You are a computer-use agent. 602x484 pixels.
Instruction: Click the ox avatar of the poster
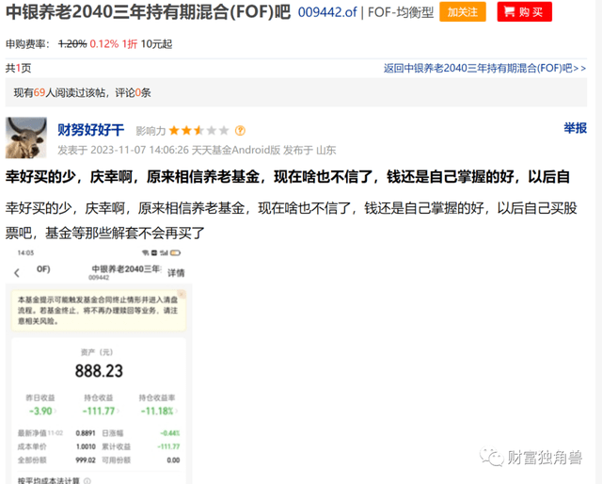(26, 138)
